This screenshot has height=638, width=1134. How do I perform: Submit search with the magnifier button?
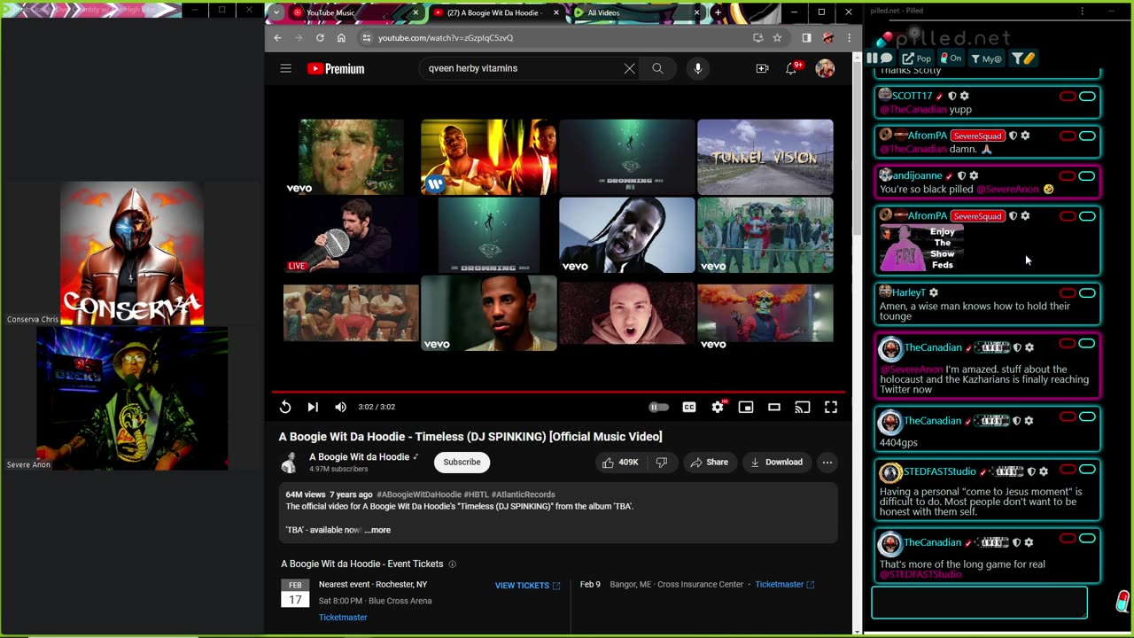point(657,68)
